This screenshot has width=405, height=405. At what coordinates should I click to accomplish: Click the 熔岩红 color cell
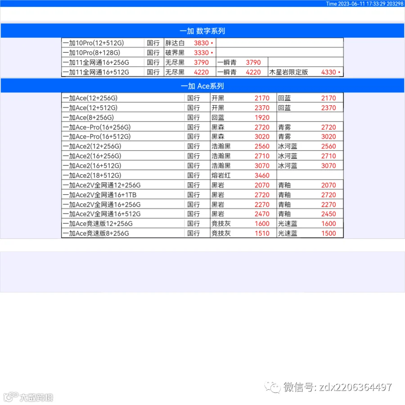221,175
